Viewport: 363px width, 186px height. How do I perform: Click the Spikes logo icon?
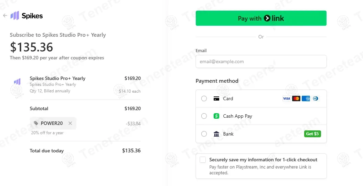(x=14, y=15)
